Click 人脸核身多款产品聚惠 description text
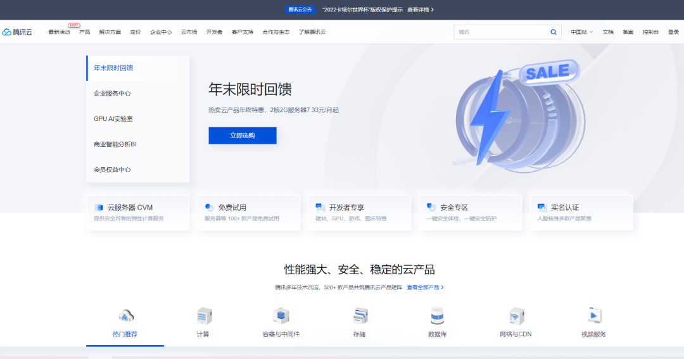This screenshot has height=359, width=684. coord(564,218)
